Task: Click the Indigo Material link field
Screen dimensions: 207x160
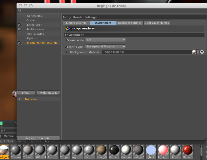Action: click(147, 52)
